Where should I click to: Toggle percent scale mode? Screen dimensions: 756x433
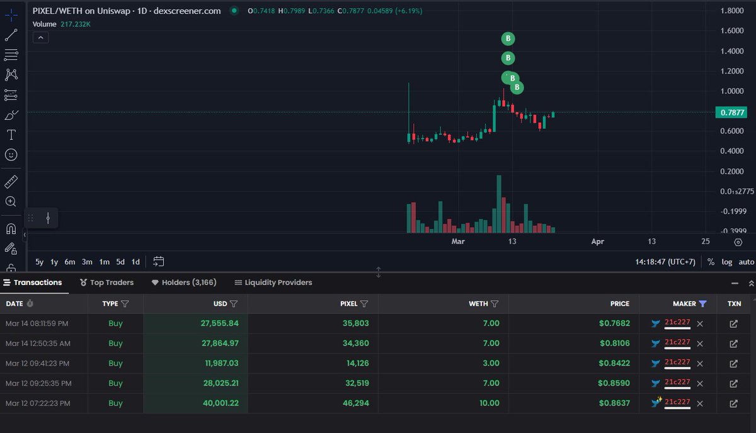pyautogui.click(x=711, y=261)
